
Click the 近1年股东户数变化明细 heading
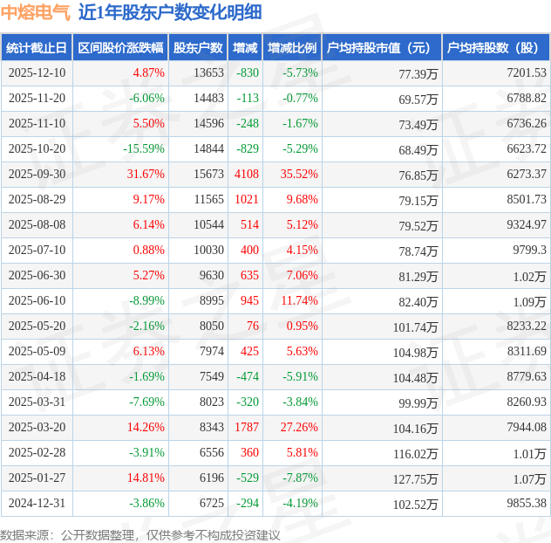click(x=170, y=12)
